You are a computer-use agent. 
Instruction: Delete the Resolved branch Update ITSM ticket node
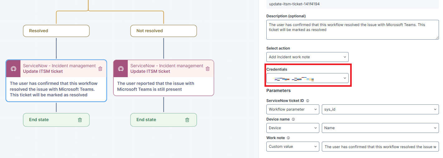tap(100, 69)
